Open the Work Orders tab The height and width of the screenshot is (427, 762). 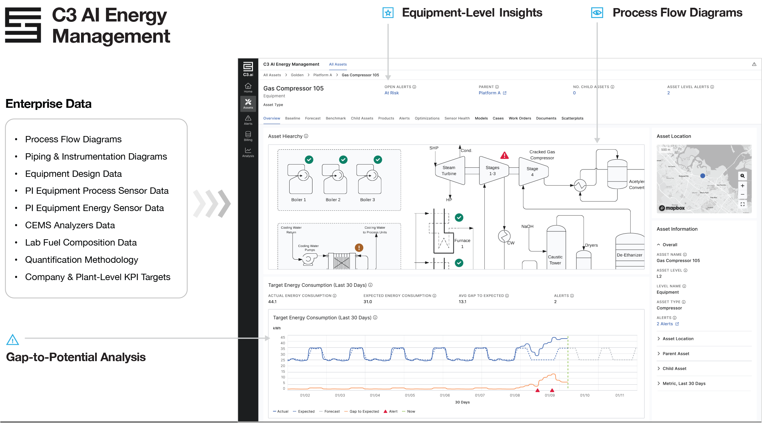click(520, 118)
